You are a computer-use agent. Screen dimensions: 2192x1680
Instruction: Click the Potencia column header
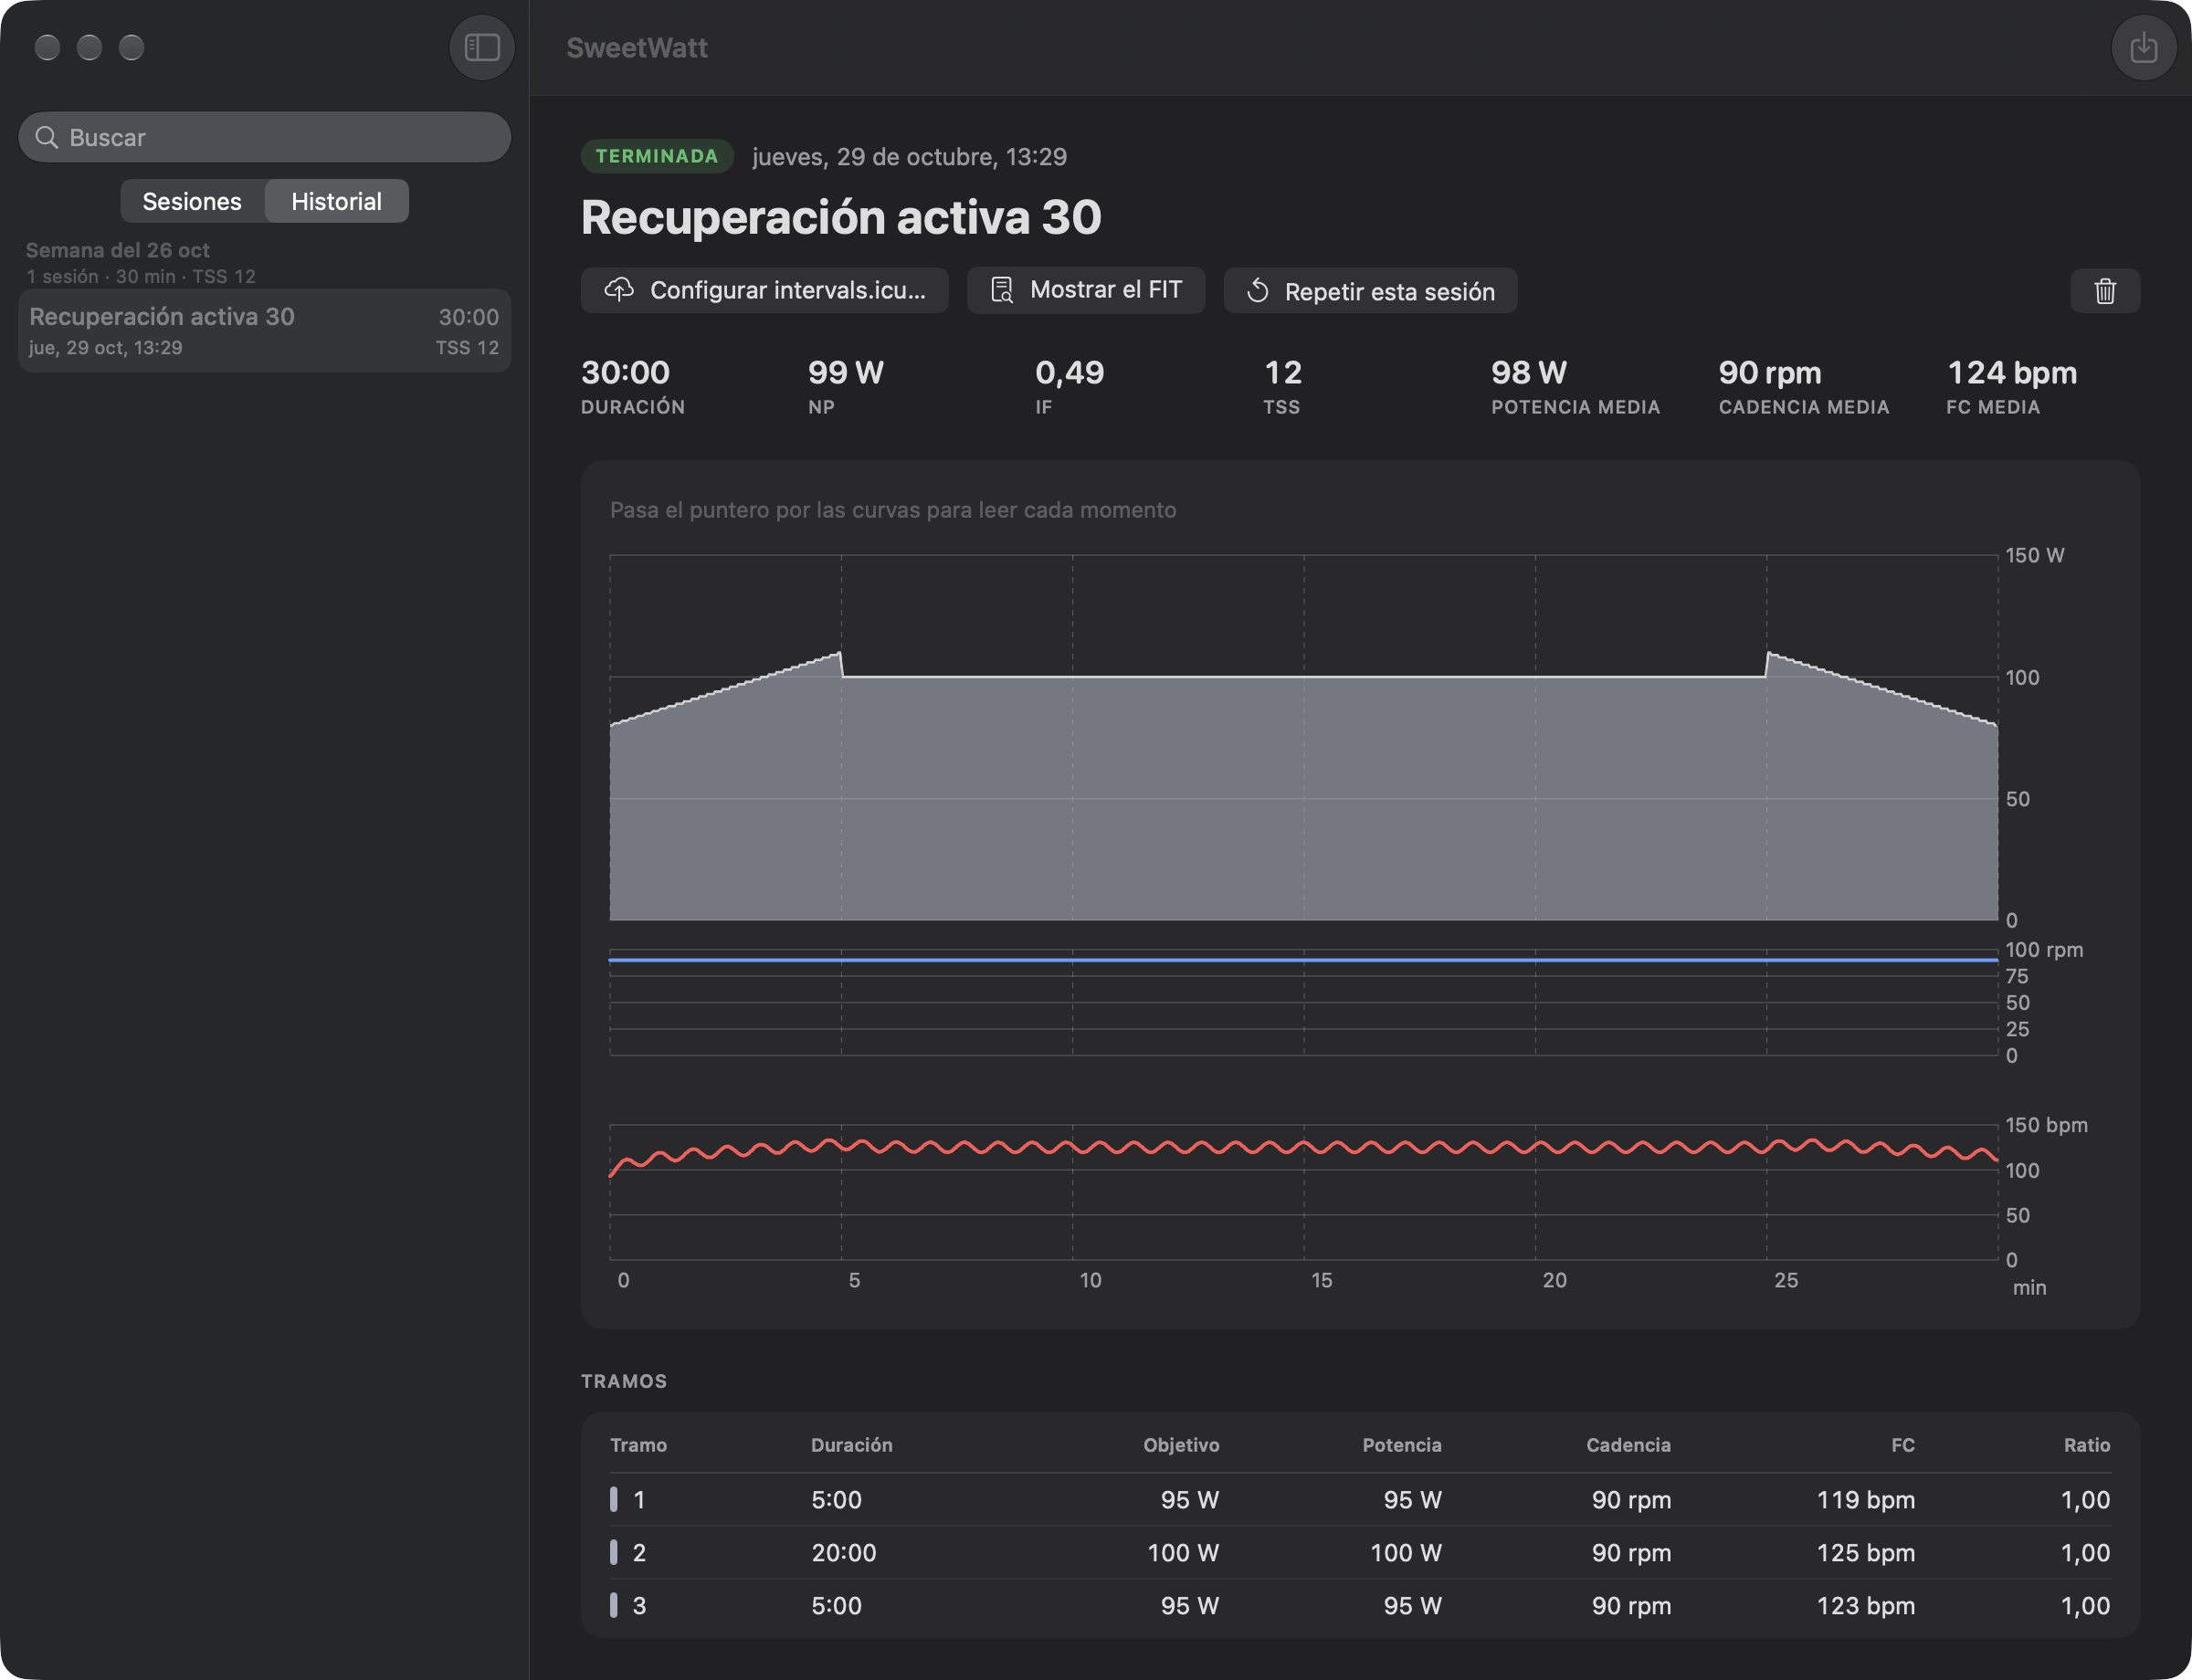[x=1401, y=1445]
